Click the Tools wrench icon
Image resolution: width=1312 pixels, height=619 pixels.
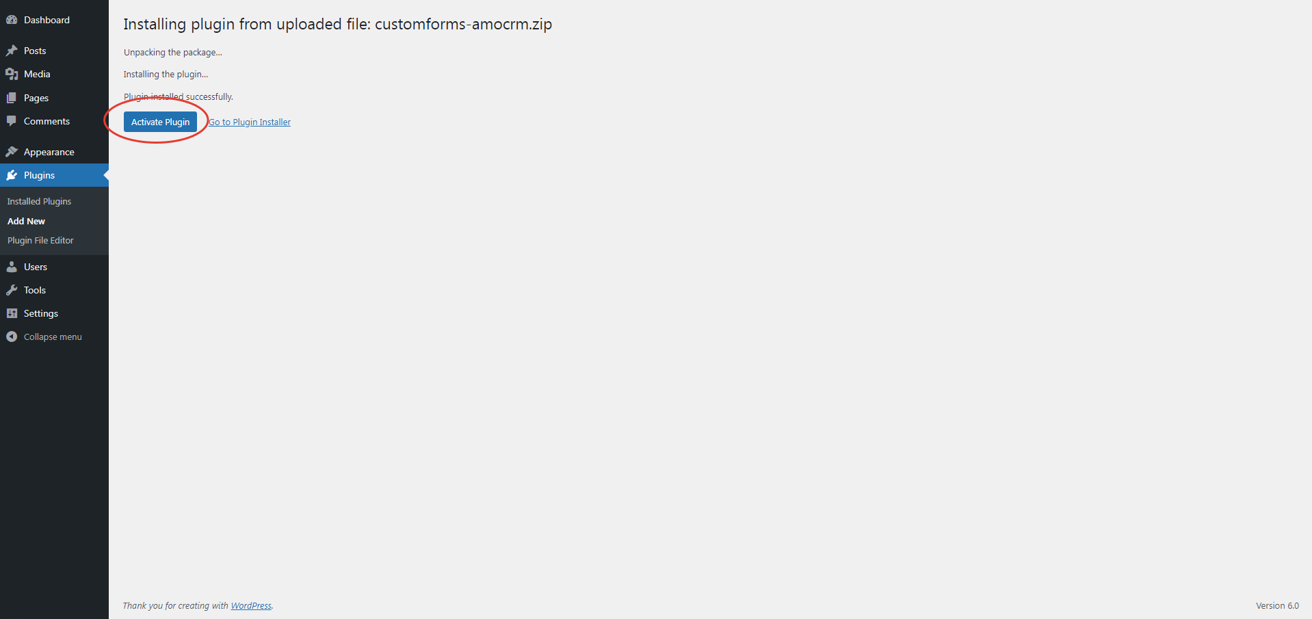tap(12, 290)
